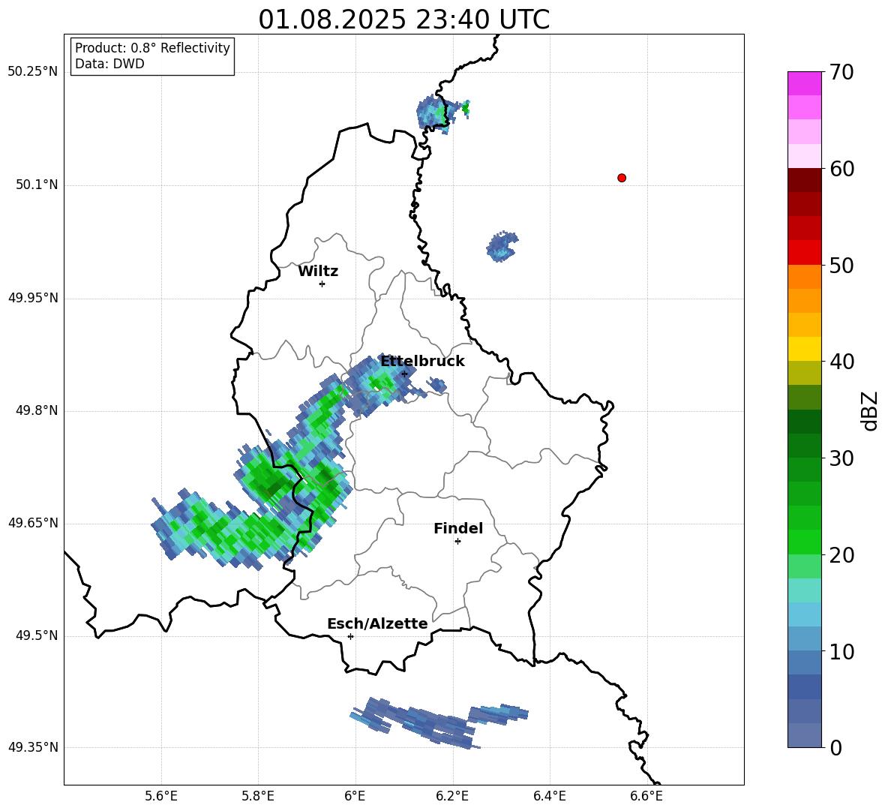The width and height of the screenshot is (888, 811).
Task: Click the 6.4°E longitude label
Action: coord(549,796)
